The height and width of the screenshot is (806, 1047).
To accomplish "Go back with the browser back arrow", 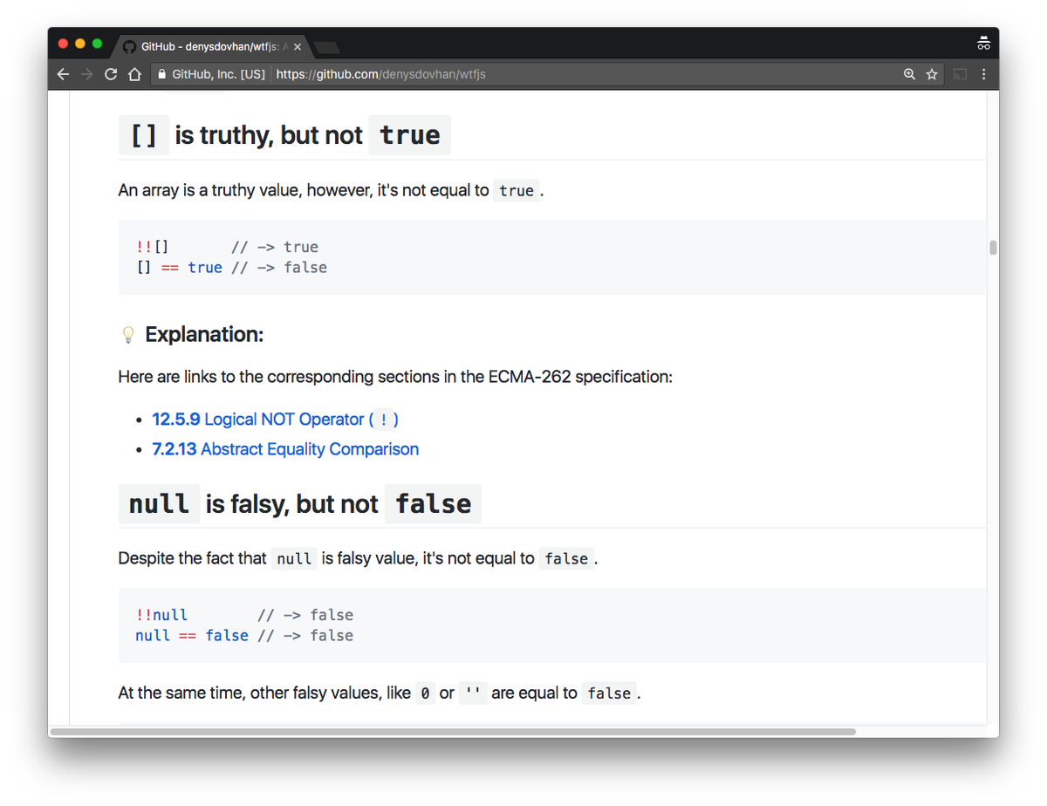I will pyautogui.click(x=63, y=74).
